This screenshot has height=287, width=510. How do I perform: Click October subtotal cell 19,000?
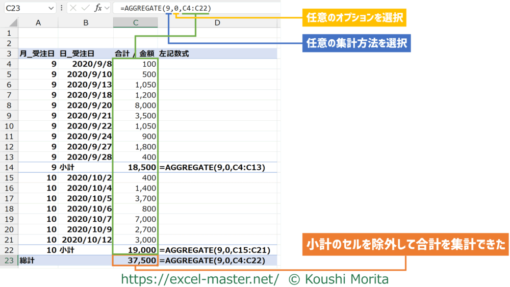coord(135,250)
